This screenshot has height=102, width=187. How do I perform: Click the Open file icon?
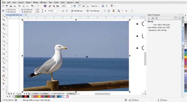coord(7,6)
